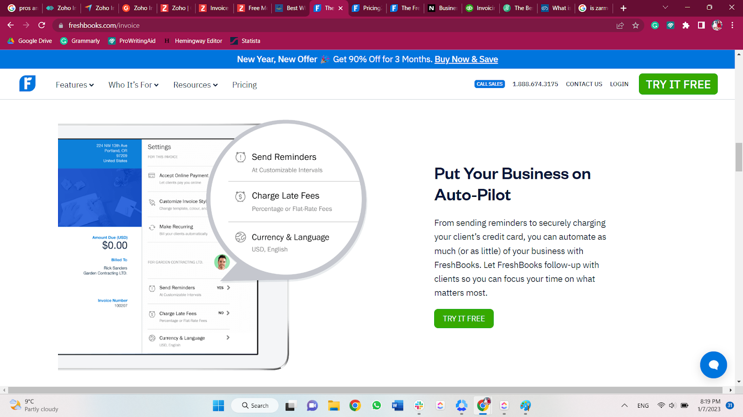Open the blue chat bubble widget
Viewport: 743px width, 417px height.
[713, 365]
